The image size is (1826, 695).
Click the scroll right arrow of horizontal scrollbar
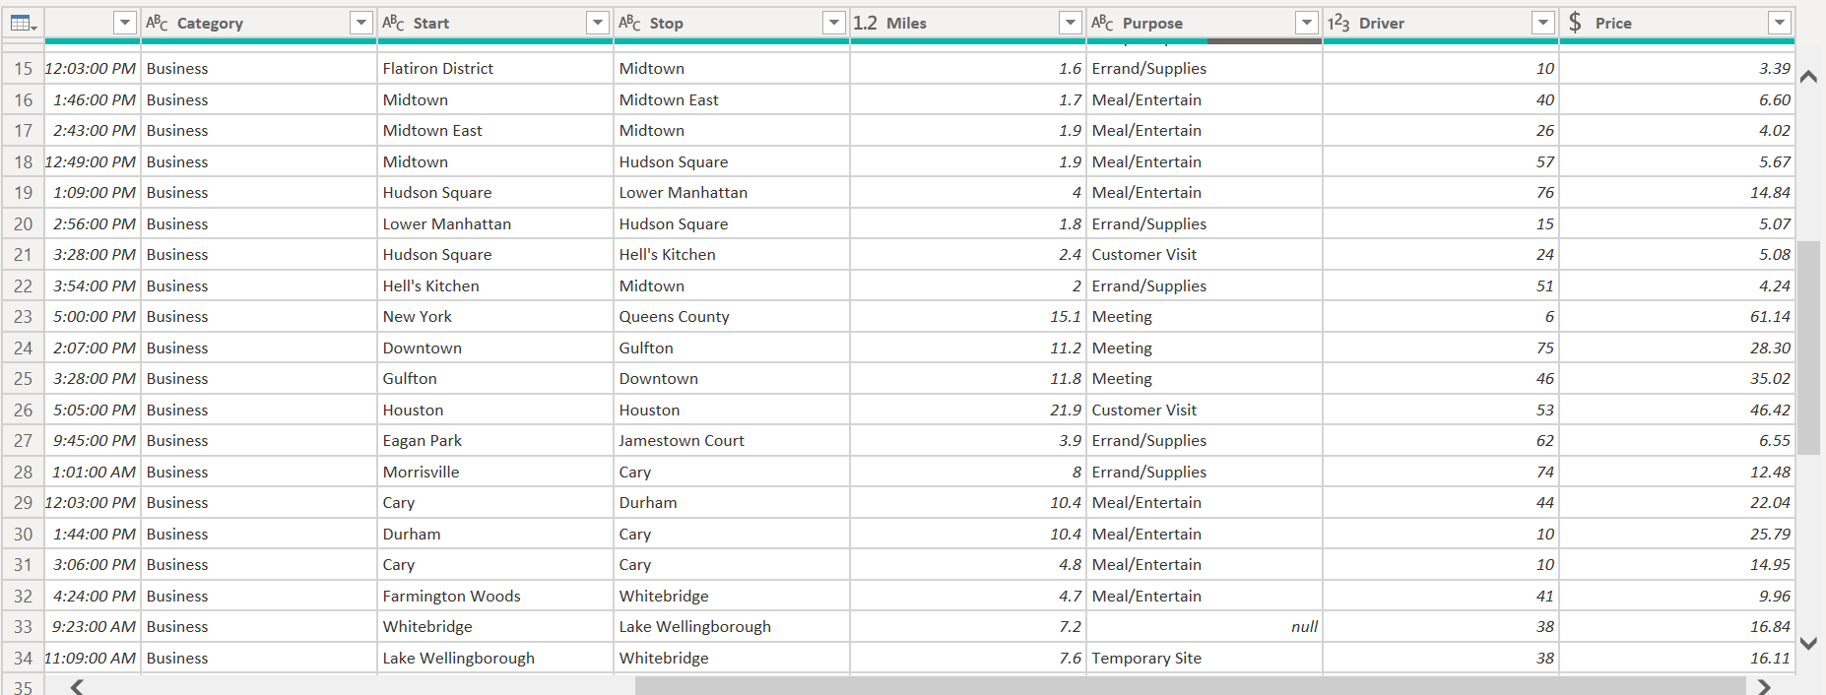(x=1764, y=686)
